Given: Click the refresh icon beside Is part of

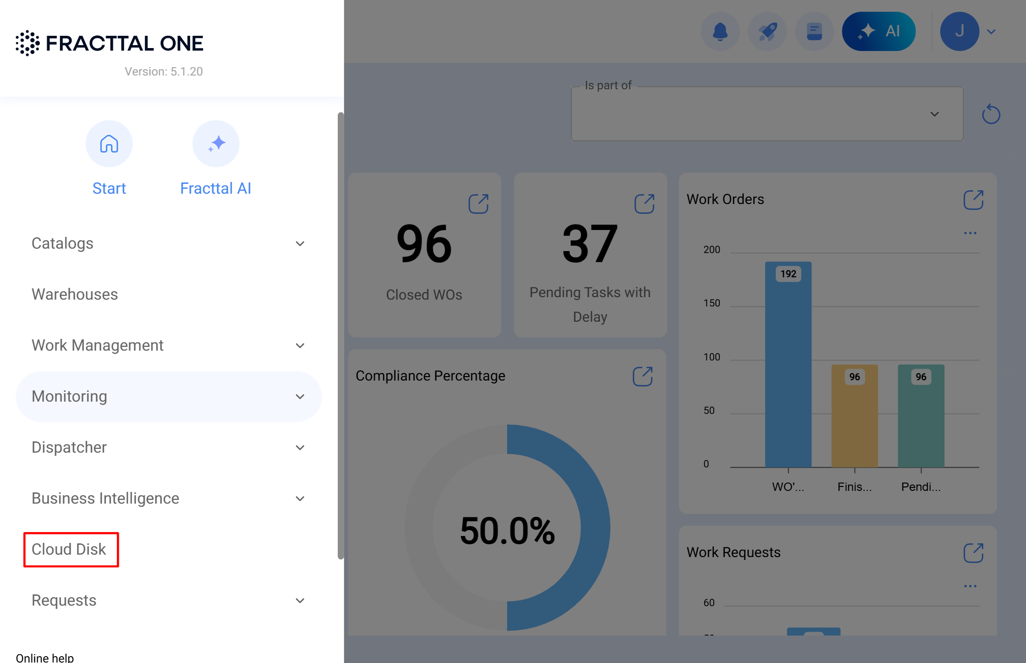Looking at the screenshot, I should pyautogui.click(x=991, y=114).
